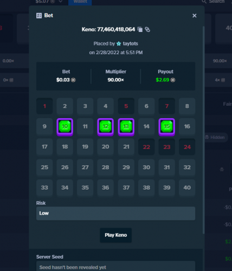Click the Keno: 77,460,418,064 title text

coord(108,29)
